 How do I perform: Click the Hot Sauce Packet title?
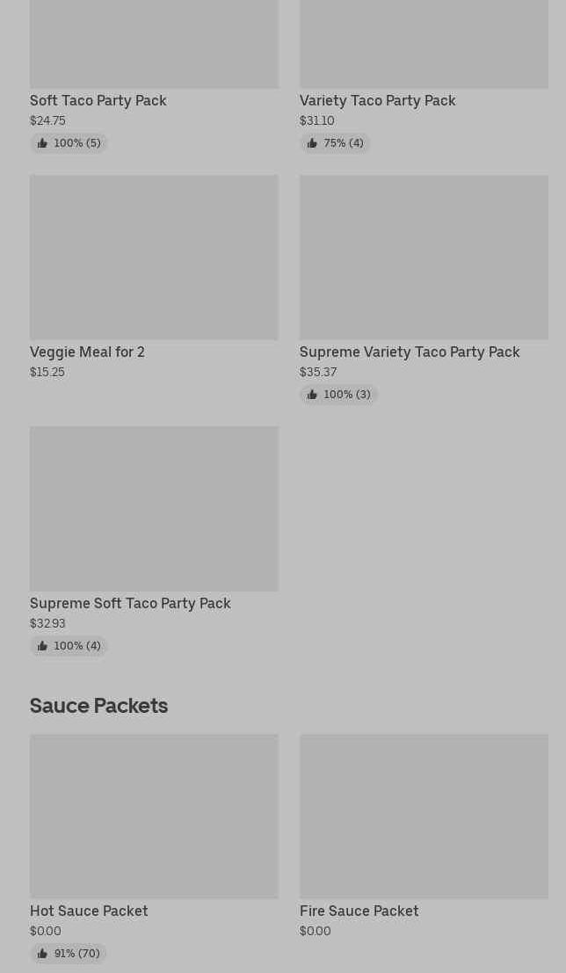pyautogui.click(x=89, y=911)
